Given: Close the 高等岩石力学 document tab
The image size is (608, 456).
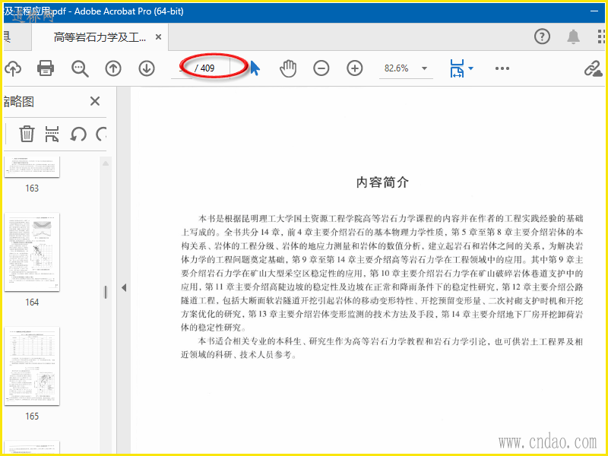Looking at the screenshot, I should coord(158,36).
